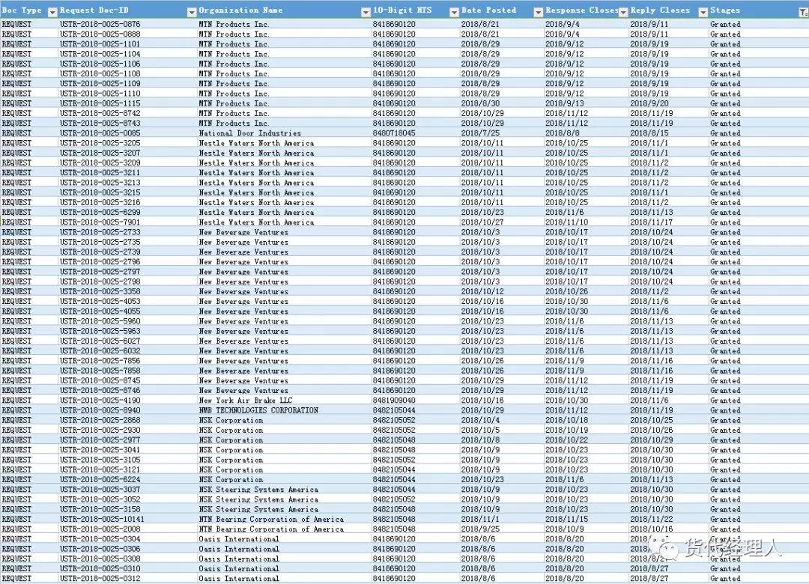809x584 pixels.
Task: Click request ID USTR-2018-0025-2977
Action: (100, 440)
